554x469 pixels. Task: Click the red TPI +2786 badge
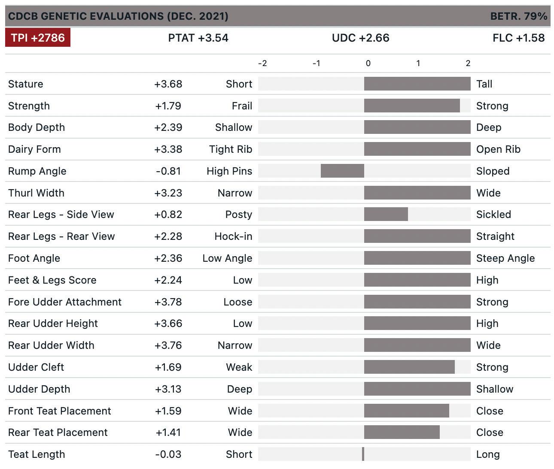pyautogui.click(x=38, y=38)
